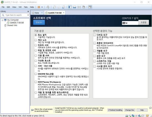Click the Full Screen mode toolbar icon

79,7
